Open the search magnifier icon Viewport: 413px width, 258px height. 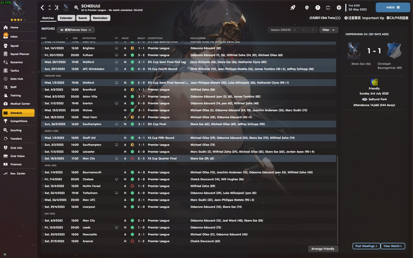coord(76,7)
